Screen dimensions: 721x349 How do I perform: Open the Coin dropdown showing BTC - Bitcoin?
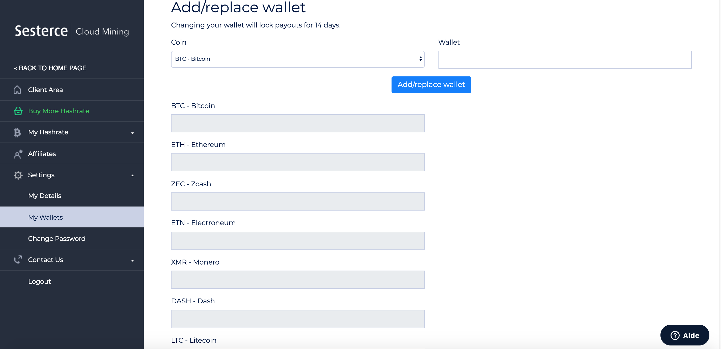point(298,59)
